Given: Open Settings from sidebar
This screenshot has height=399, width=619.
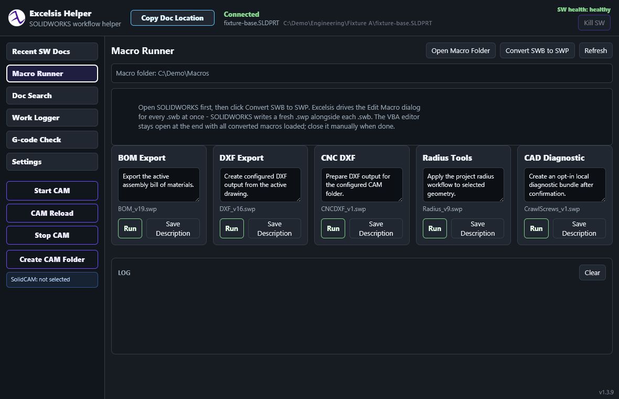Looking at the screenshot, I should pyautogui.click(x=52, y=162).
